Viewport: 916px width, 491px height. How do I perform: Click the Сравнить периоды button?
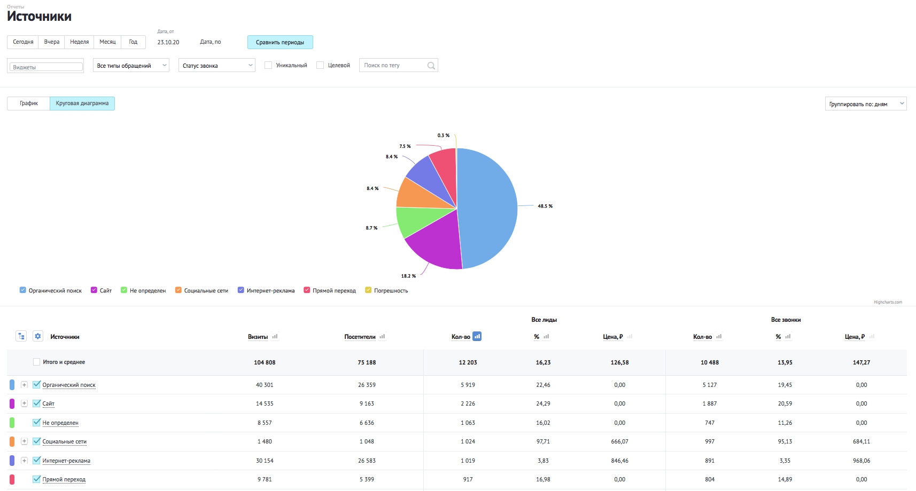point(280,42)
